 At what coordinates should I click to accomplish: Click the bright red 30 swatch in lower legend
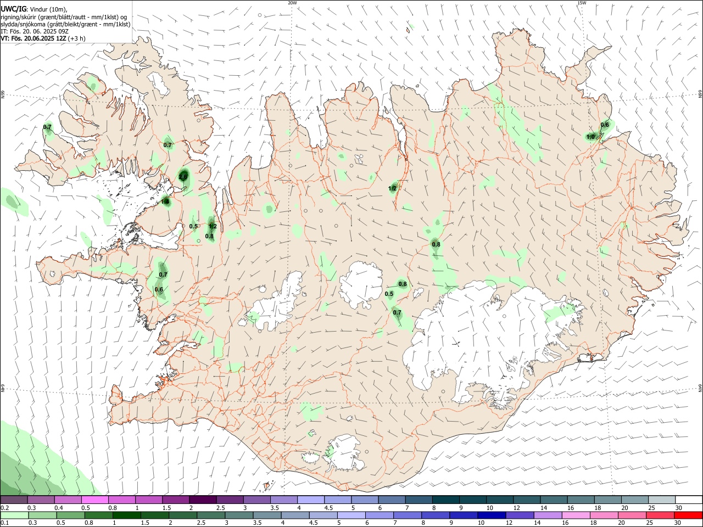[688, 515]
